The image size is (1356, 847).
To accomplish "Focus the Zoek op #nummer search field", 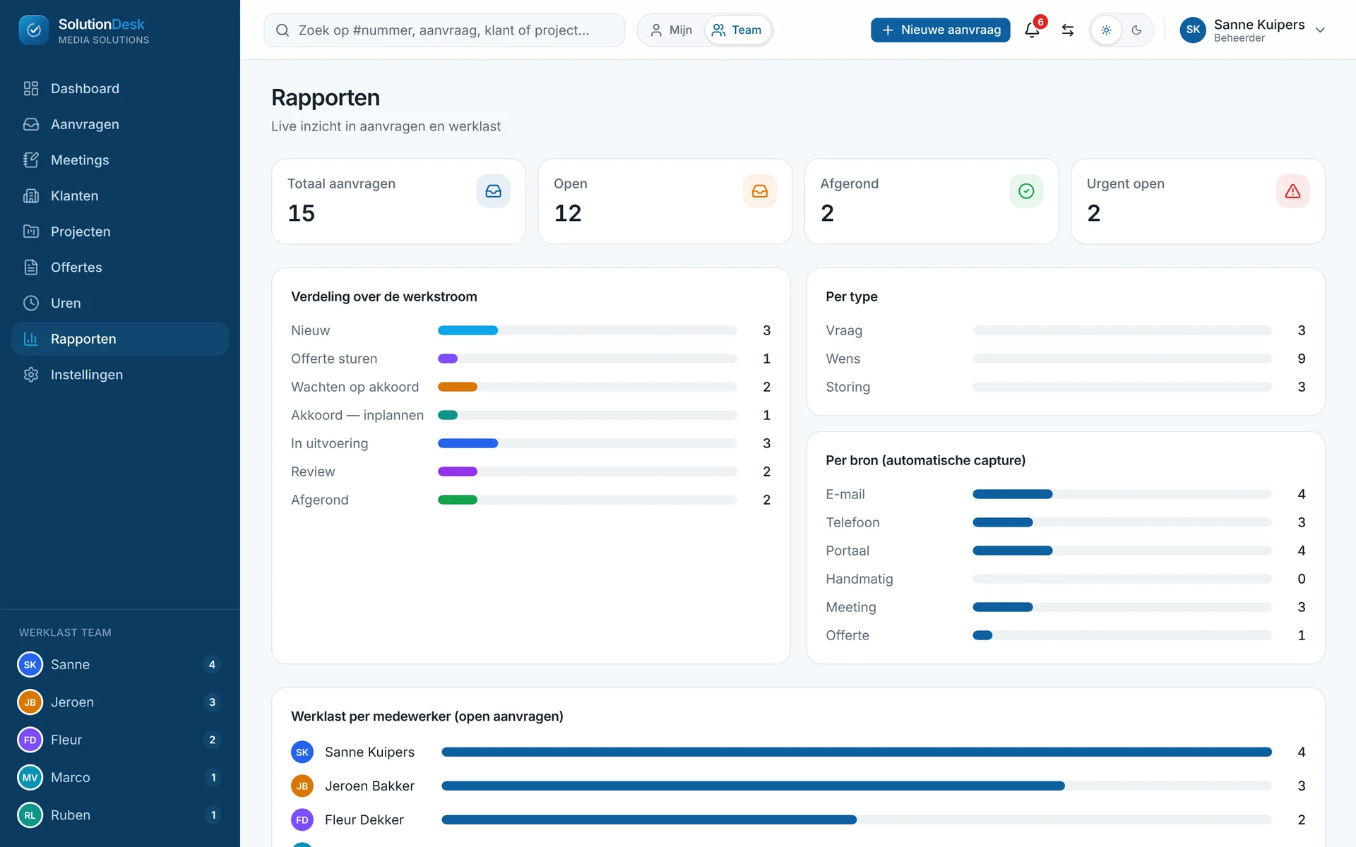I will pyautogui.click(x=444, y=30).
